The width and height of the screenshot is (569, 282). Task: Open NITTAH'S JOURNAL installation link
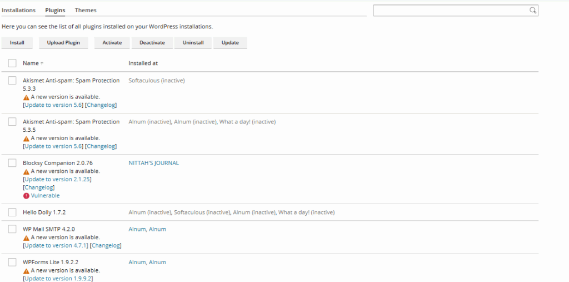click(x=153, y=163)
